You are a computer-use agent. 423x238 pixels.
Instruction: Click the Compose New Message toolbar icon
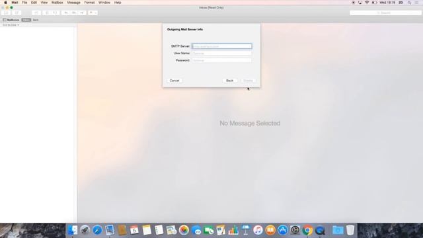[x=17, y=13]
